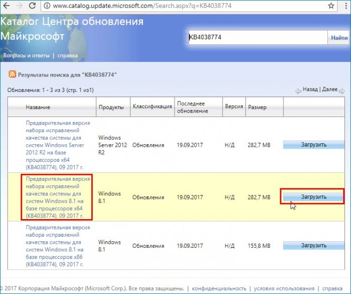Click Загрузить for Windows Server 2012 R2 update
Viewport: 351px width, 294px height.
point(313,145)
